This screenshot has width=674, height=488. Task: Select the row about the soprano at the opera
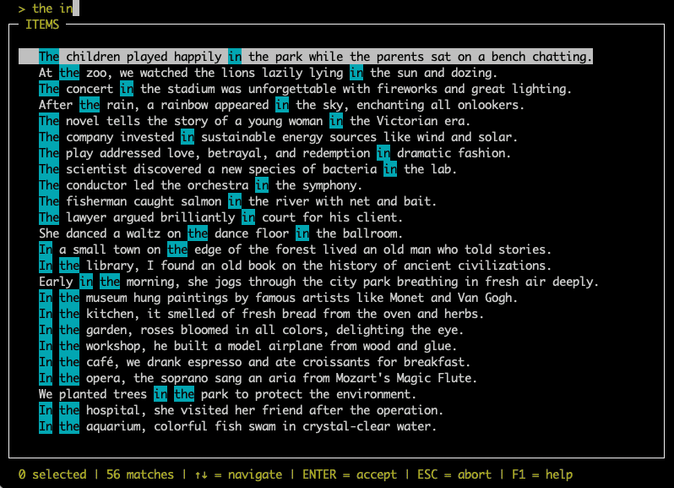point(258,378)
